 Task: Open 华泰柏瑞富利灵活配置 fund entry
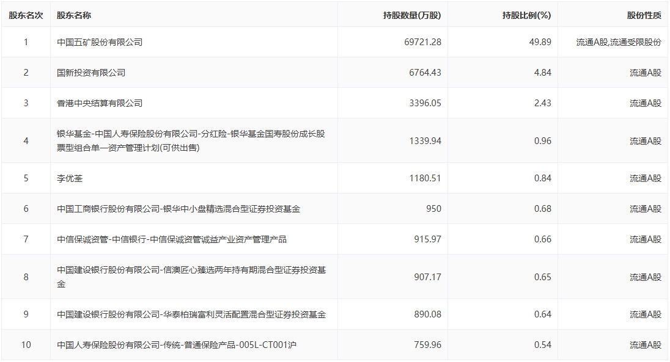coord(191,314)
